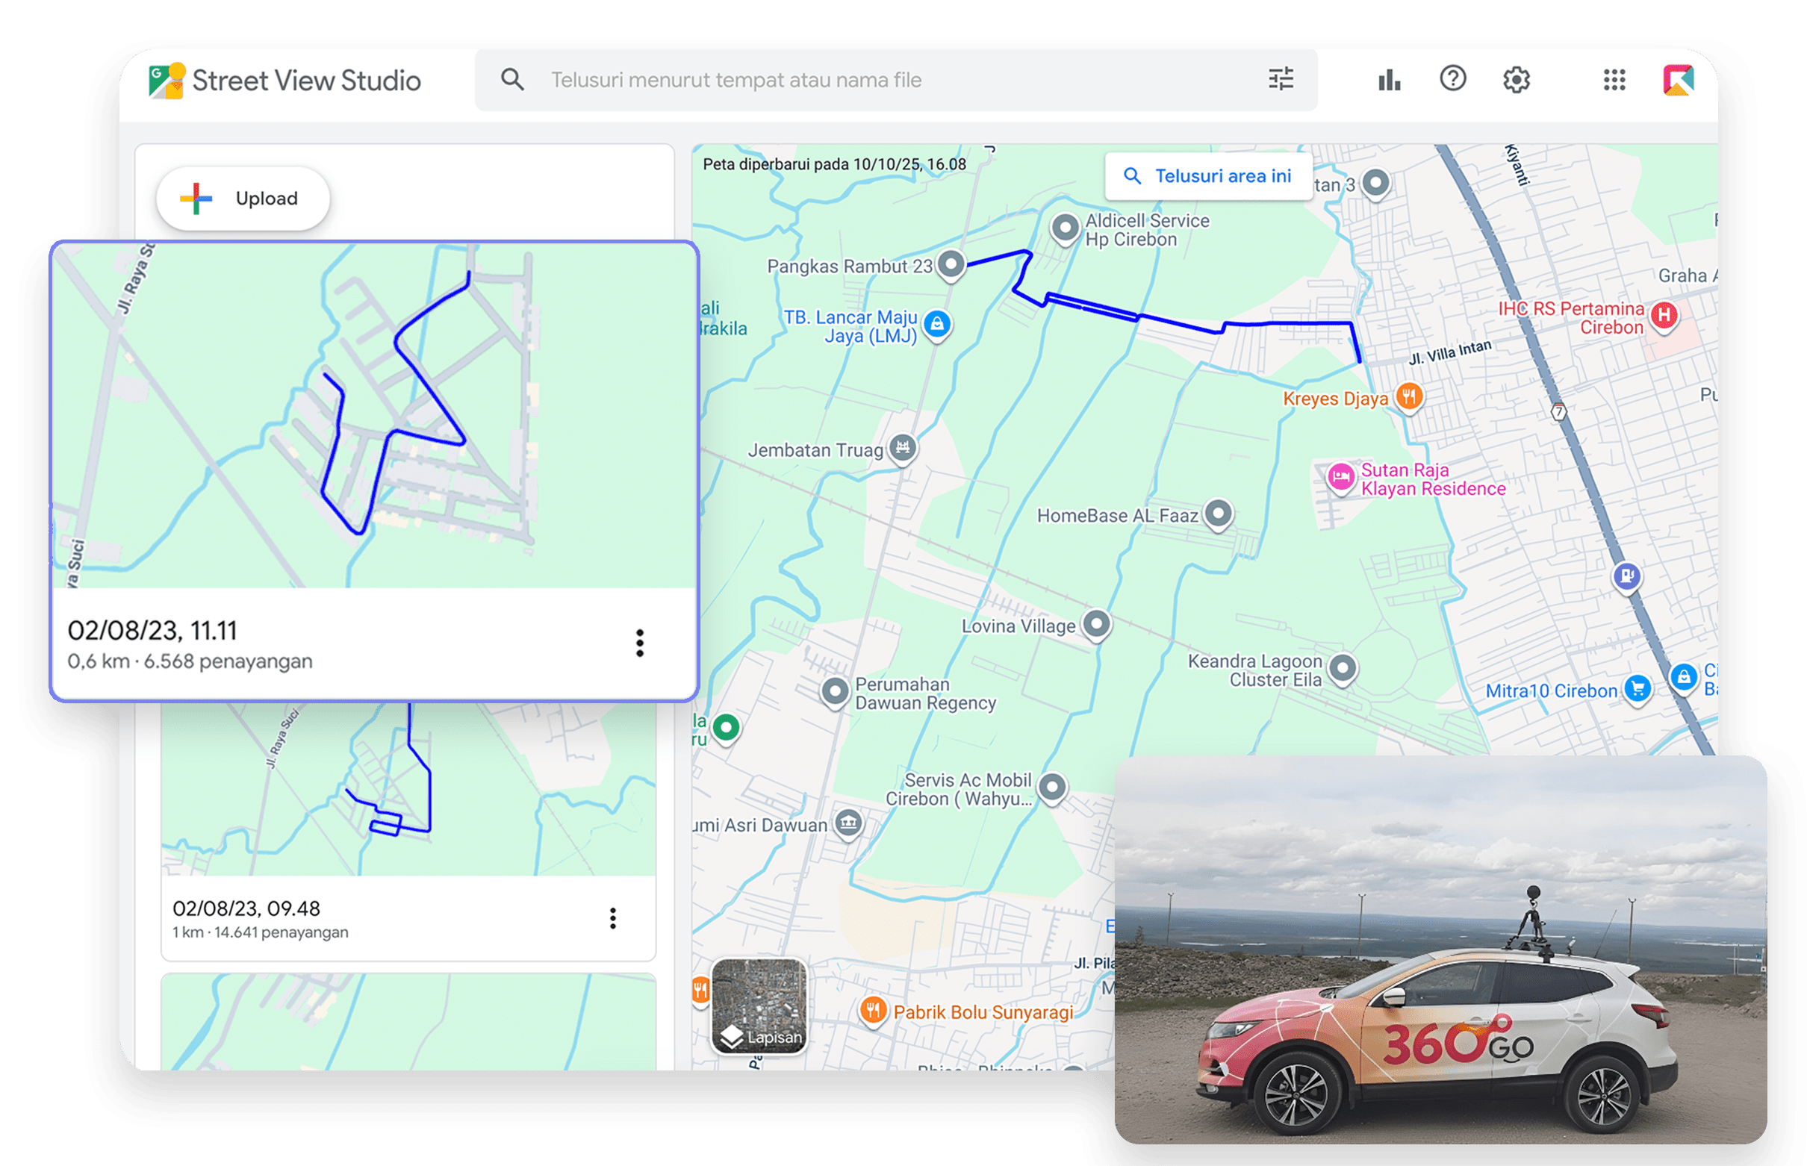Click the IHC RS Pertamina Cirebon hospital marker
Viewport: 1807px width, 1166px height.
point(1664,317)
